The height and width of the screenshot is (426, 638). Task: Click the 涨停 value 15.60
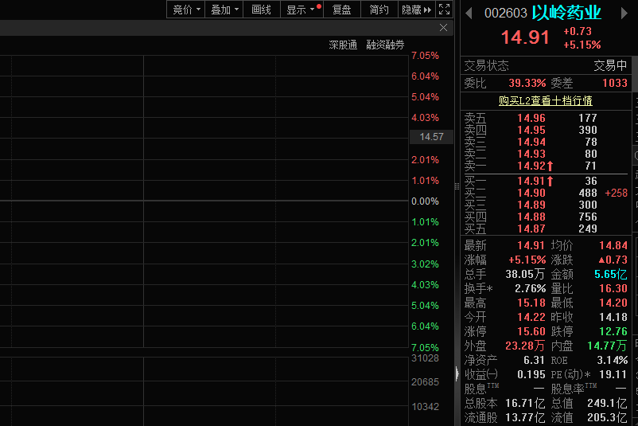pos(531,331)
